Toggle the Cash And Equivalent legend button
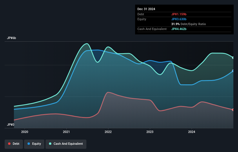 point(66,144)
